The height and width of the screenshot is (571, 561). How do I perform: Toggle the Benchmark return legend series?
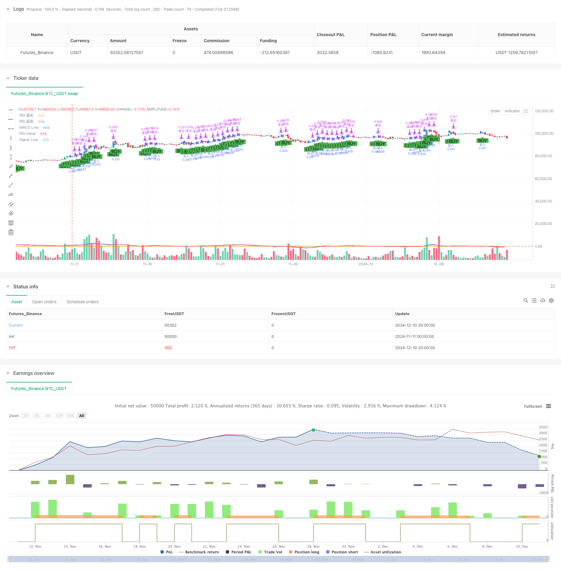199,552
